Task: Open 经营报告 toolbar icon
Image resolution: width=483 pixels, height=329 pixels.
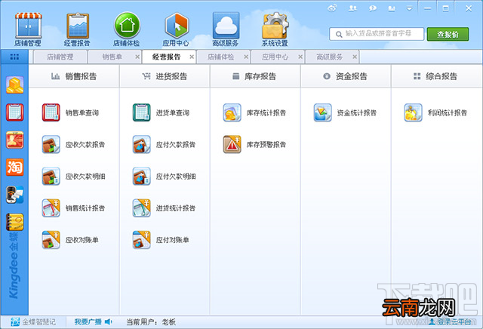Action: 77,29
